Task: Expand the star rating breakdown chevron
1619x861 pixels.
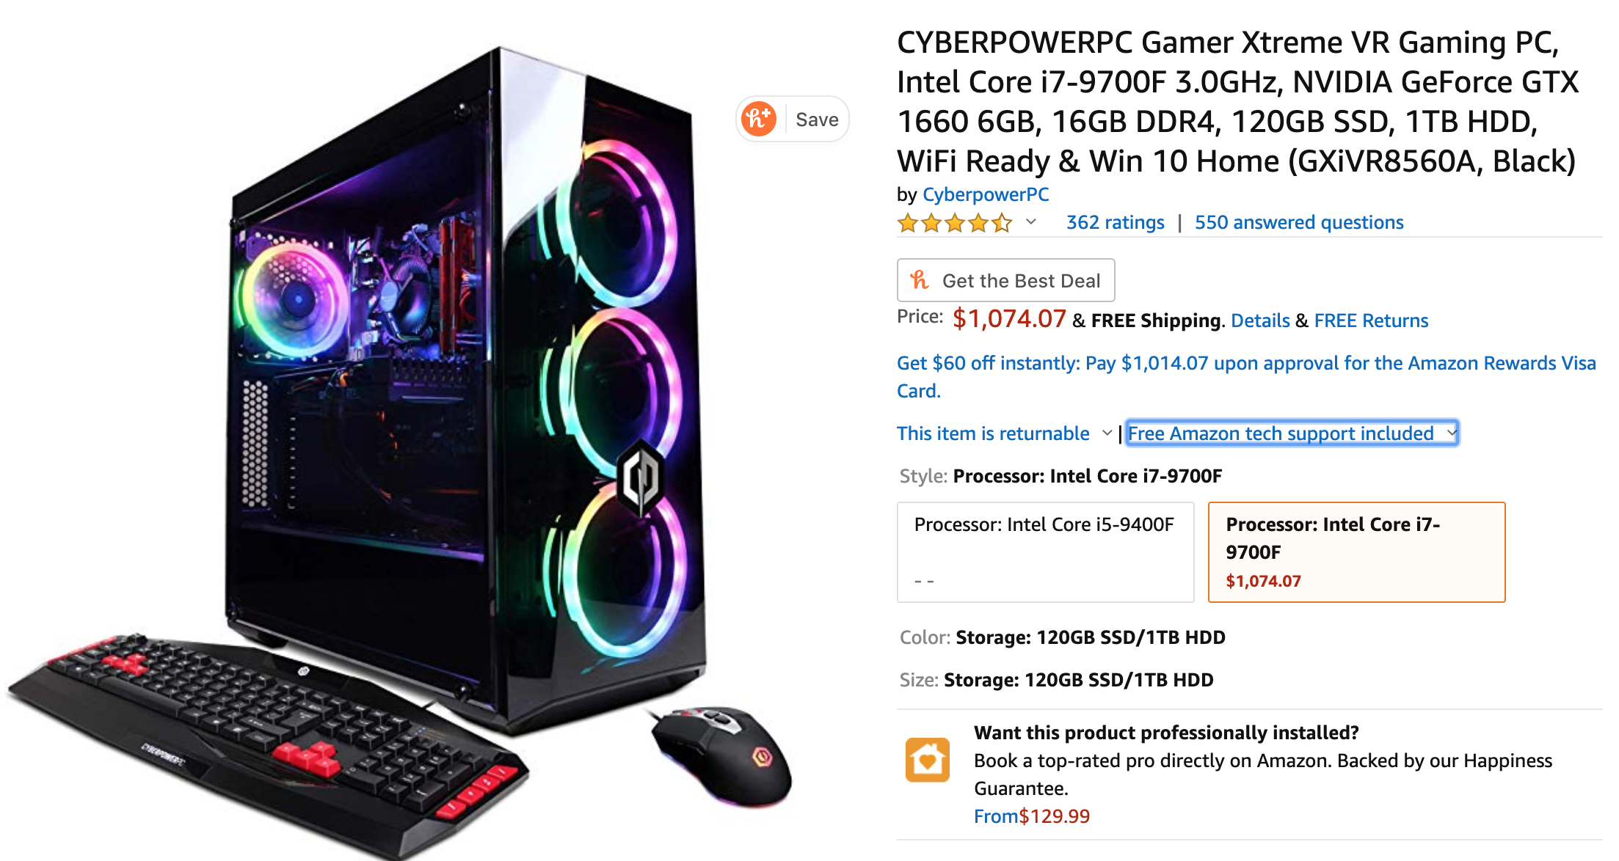Action: click(x=1031, y=222)
